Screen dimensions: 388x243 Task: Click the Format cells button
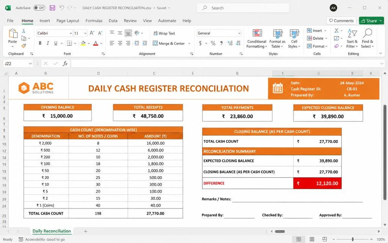(x=317, y=46)
